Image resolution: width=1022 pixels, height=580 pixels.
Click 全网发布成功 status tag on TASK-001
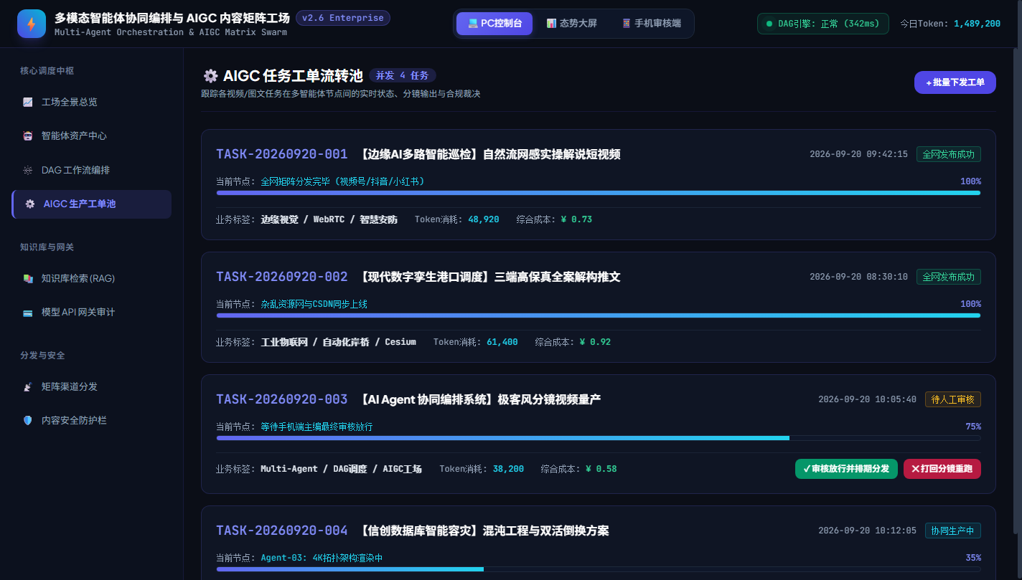click(x=949, y=154)
